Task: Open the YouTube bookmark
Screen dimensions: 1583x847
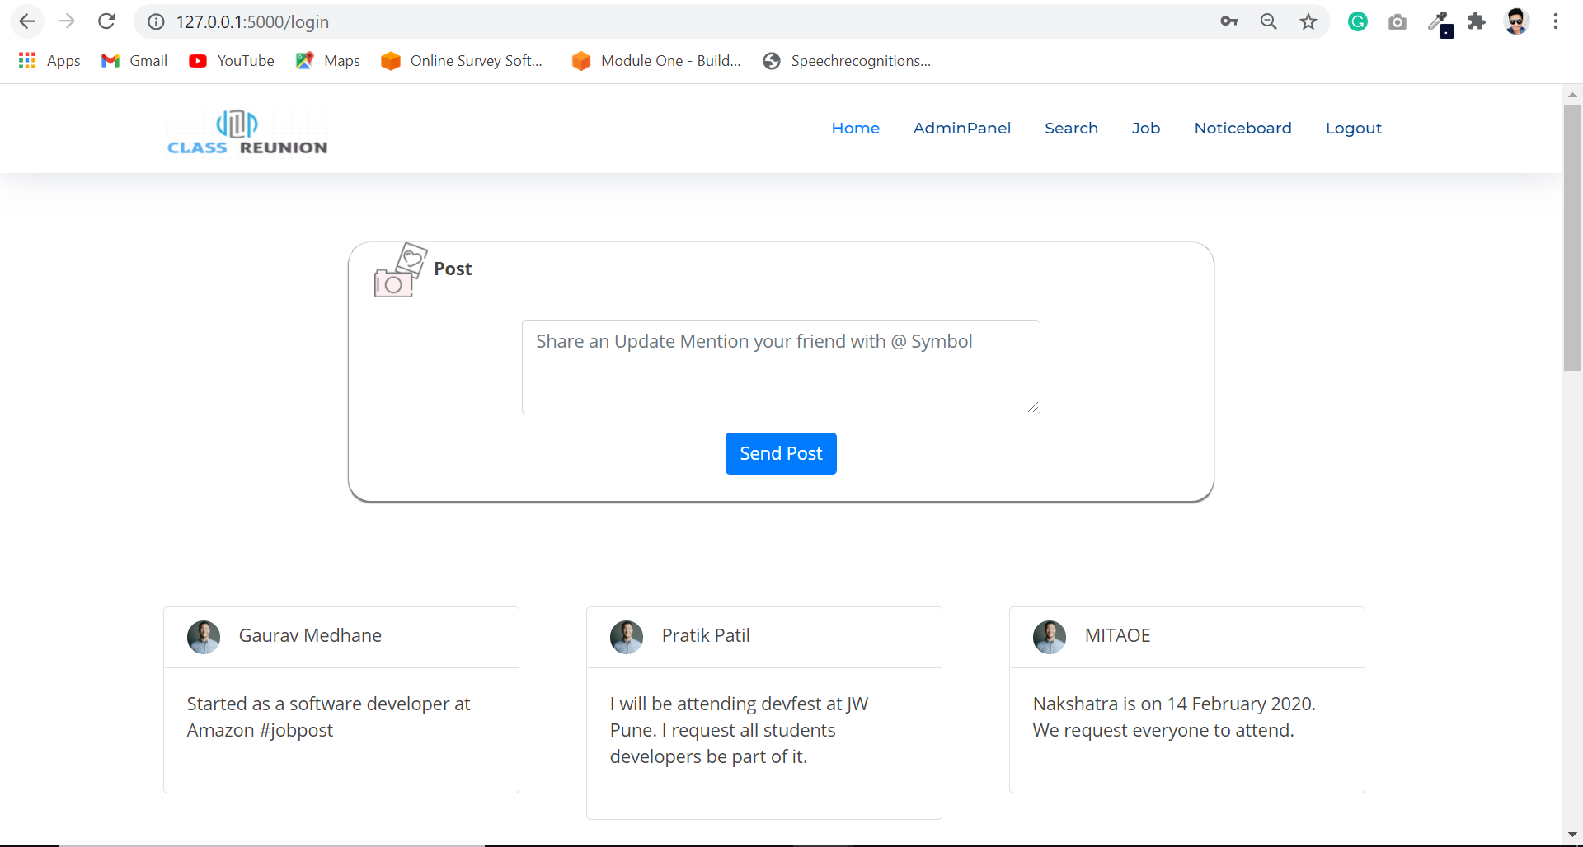Action: 232,61
